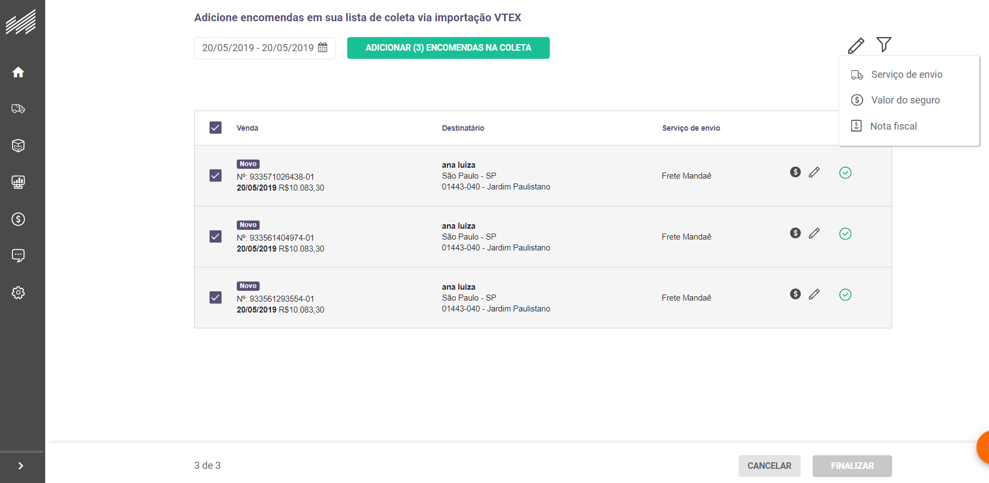Uncheck order 933561293554-01 checkbox
The width and height of the screenshot is (989, 483).
click(x=216, y=297)
